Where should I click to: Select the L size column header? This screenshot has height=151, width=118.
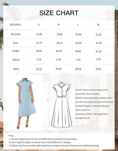[78, 24]
